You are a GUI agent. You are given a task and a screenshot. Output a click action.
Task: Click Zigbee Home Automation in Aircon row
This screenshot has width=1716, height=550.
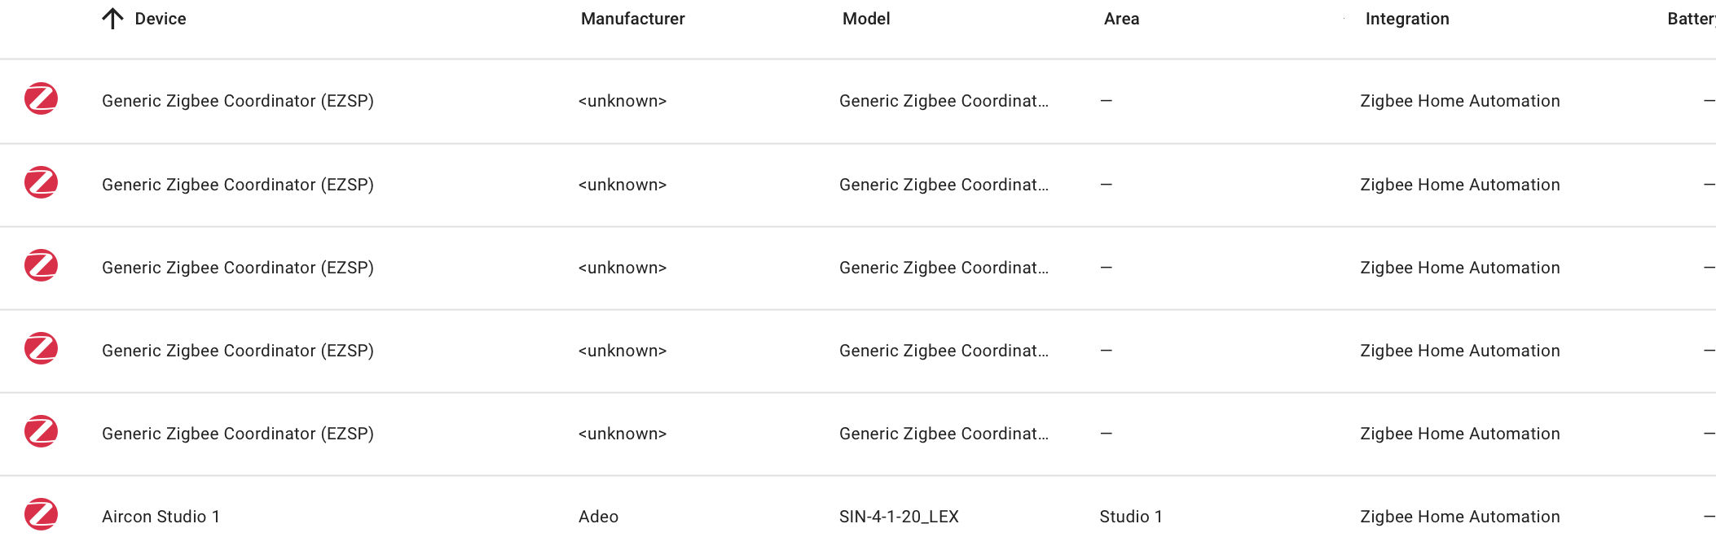[x=1460, y=517]
